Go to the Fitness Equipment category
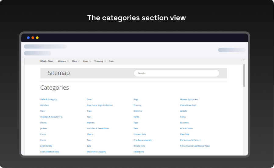The height and width of the screenshot is (168, 274). tap(189, 99)
